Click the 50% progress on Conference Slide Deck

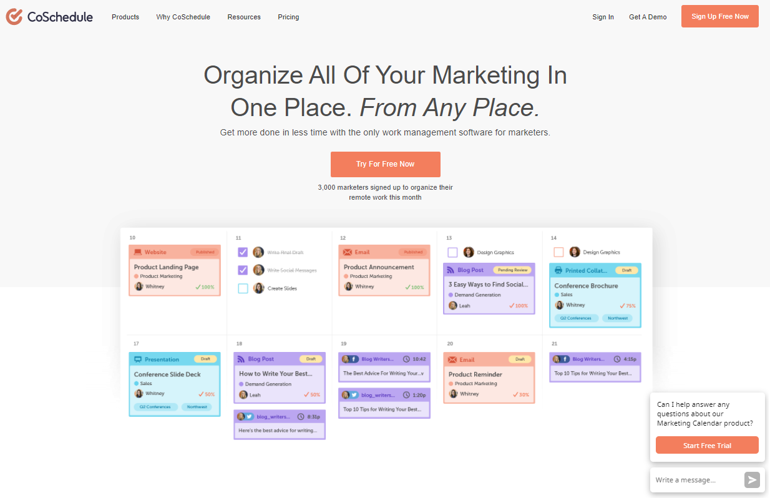(x=207, y=394)
